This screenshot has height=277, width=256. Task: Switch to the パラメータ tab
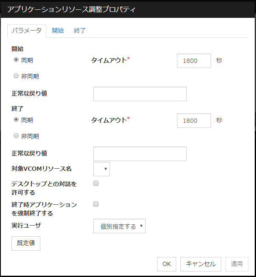point(27,31)
